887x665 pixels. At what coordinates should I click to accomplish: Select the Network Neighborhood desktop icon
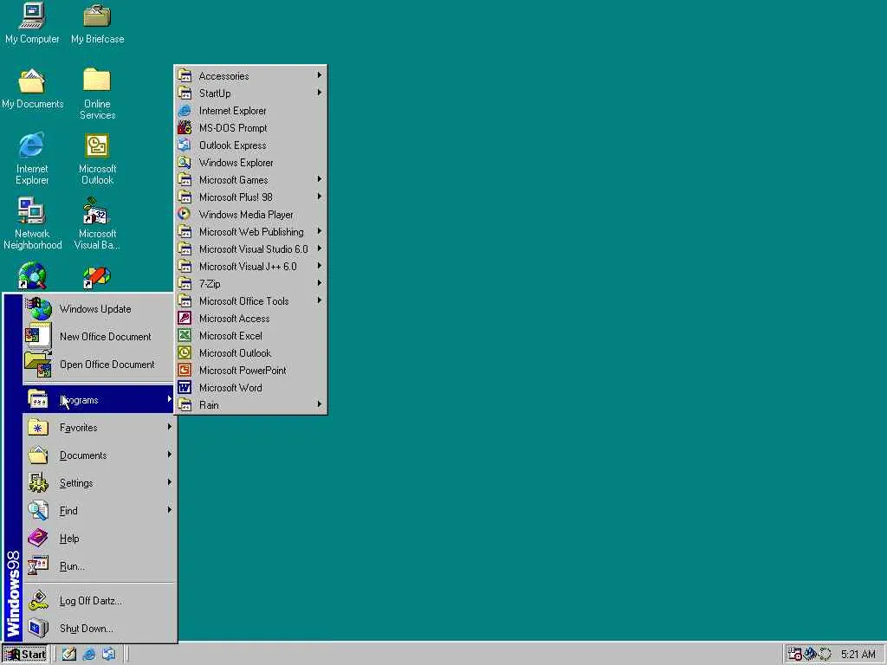[x=32, y=224]
